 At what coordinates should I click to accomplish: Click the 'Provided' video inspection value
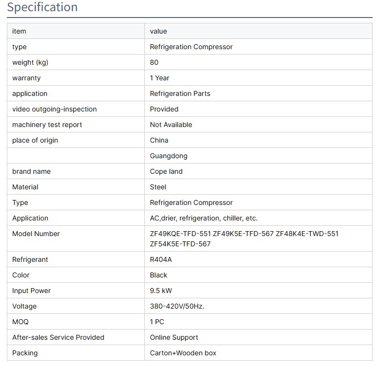[x=164, y=109]
